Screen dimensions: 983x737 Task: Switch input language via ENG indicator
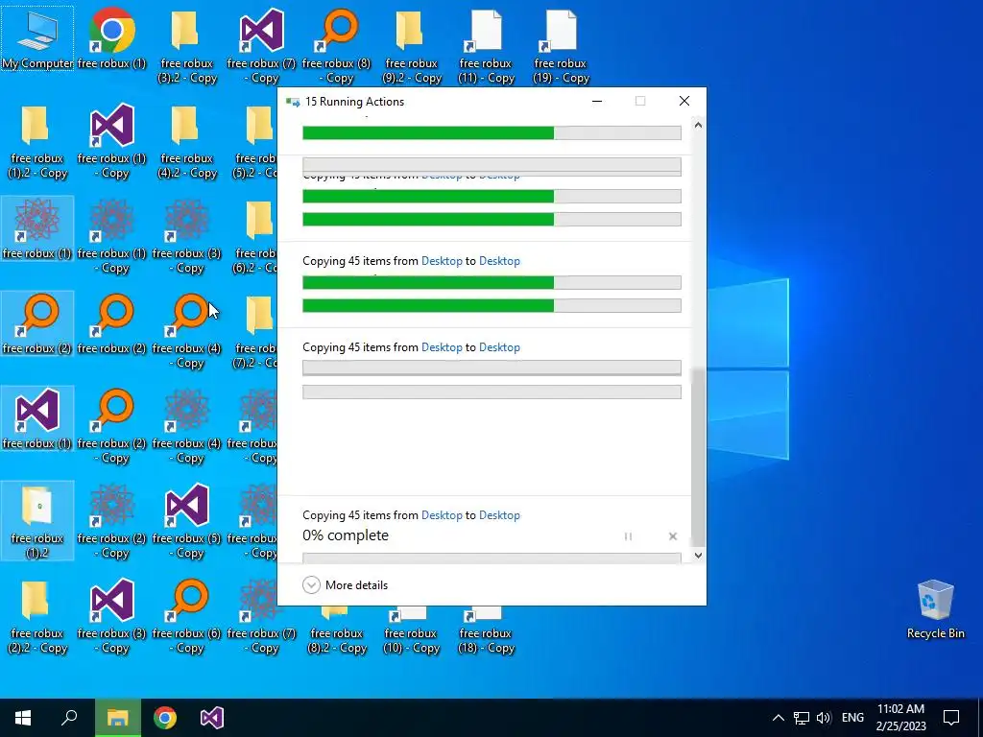pyautogui.click(x=852, y=718)
